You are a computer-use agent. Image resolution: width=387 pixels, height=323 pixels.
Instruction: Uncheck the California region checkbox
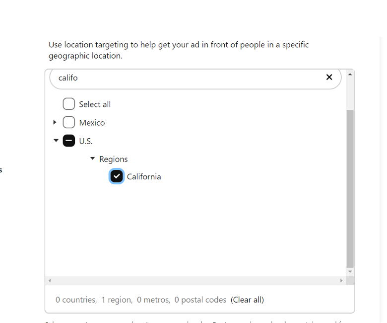coord(117,176)
